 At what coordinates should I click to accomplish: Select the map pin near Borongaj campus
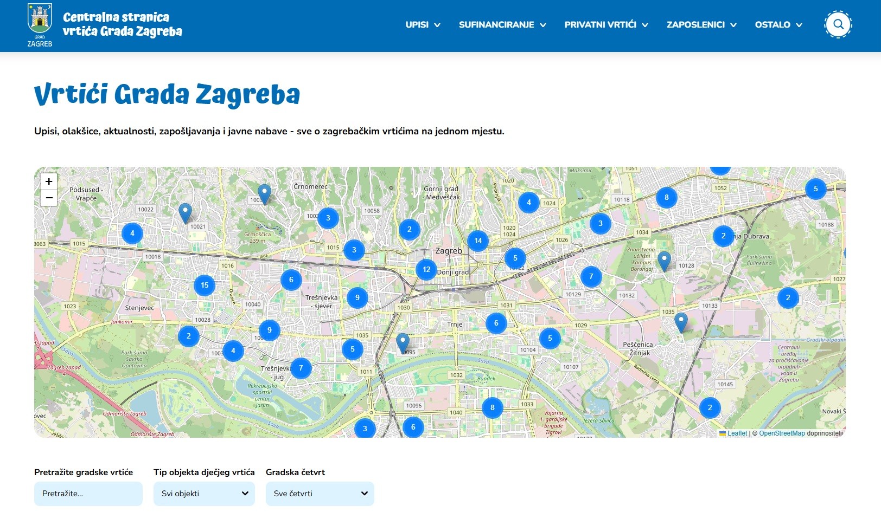pyautogui.click(x=664, y=260)
